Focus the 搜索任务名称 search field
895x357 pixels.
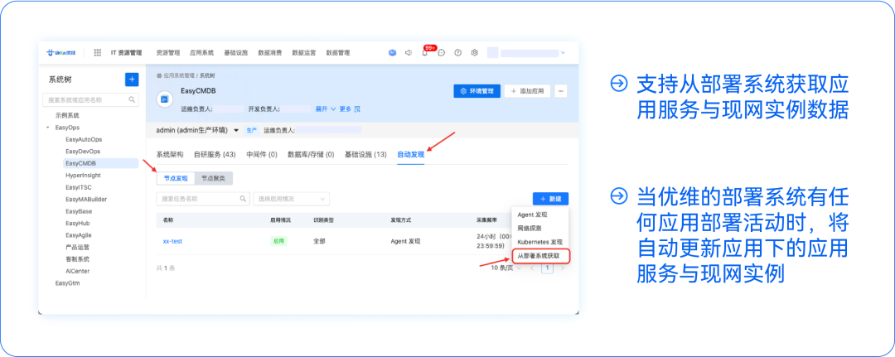[x=203, y=199]
